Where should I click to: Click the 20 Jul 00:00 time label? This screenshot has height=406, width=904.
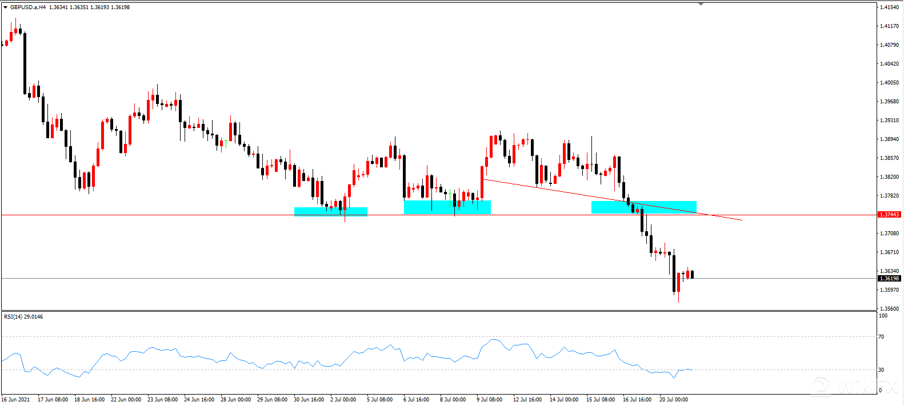point(673,400)
